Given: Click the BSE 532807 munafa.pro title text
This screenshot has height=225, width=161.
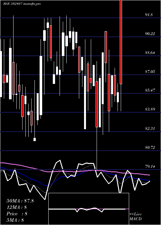Looking at the screenshot, I should click(22, 4).
